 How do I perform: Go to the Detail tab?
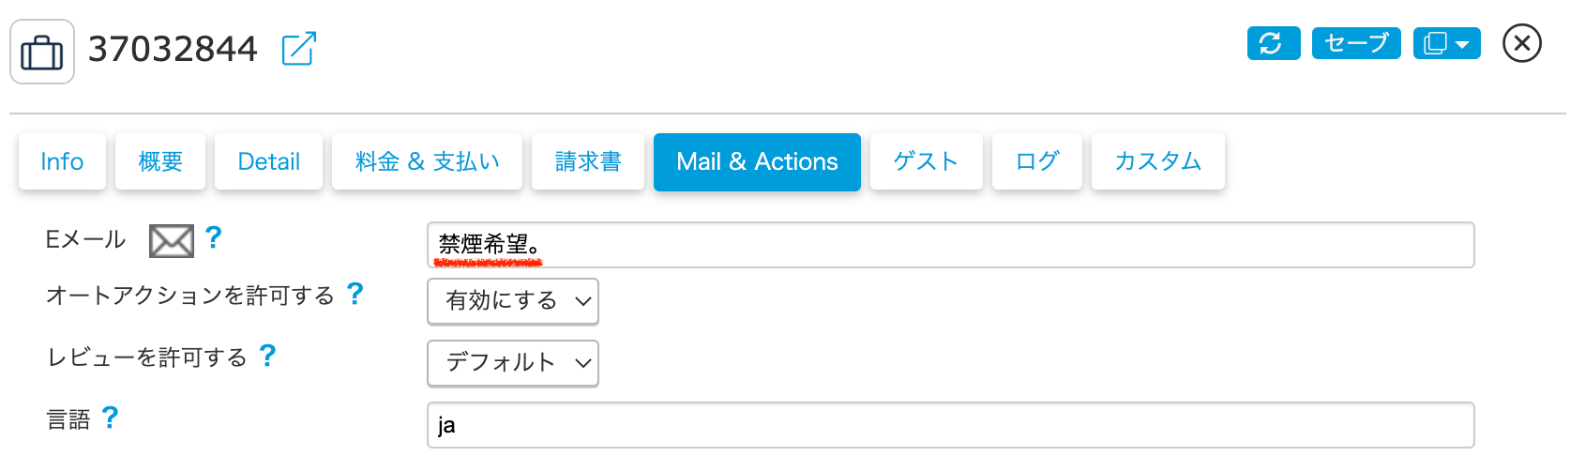point(268,162)
